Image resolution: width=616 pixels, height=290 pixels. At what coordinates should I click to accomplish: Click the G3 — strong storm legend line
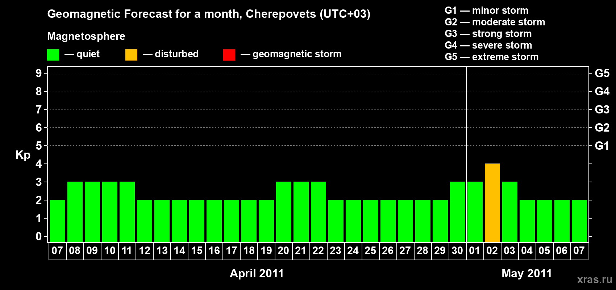[488, 34]
